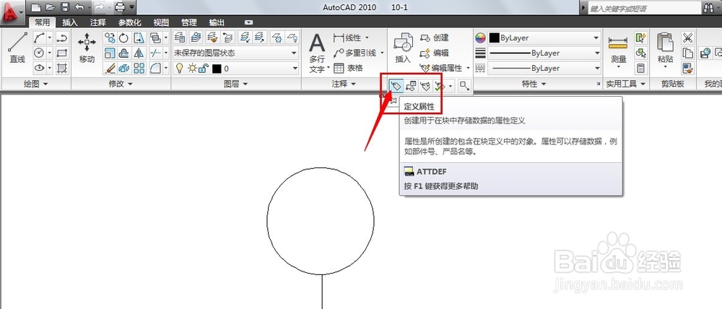Screen dimensions: 722x309
Task: Choose the Arc tool icon
Action: [x=40, y=38]
